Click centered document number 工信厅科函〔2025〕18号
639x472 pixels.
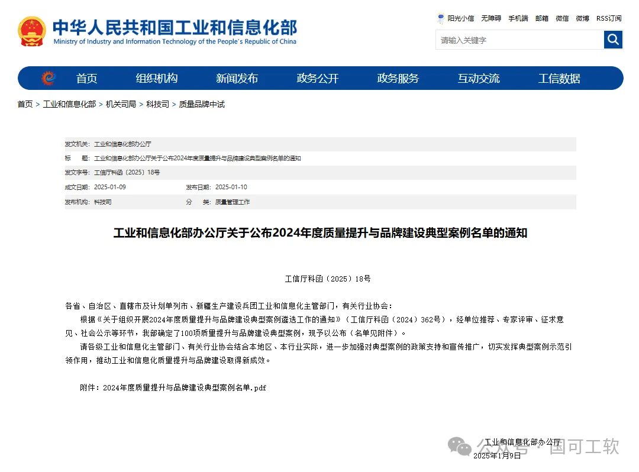(x=328, y=279)
